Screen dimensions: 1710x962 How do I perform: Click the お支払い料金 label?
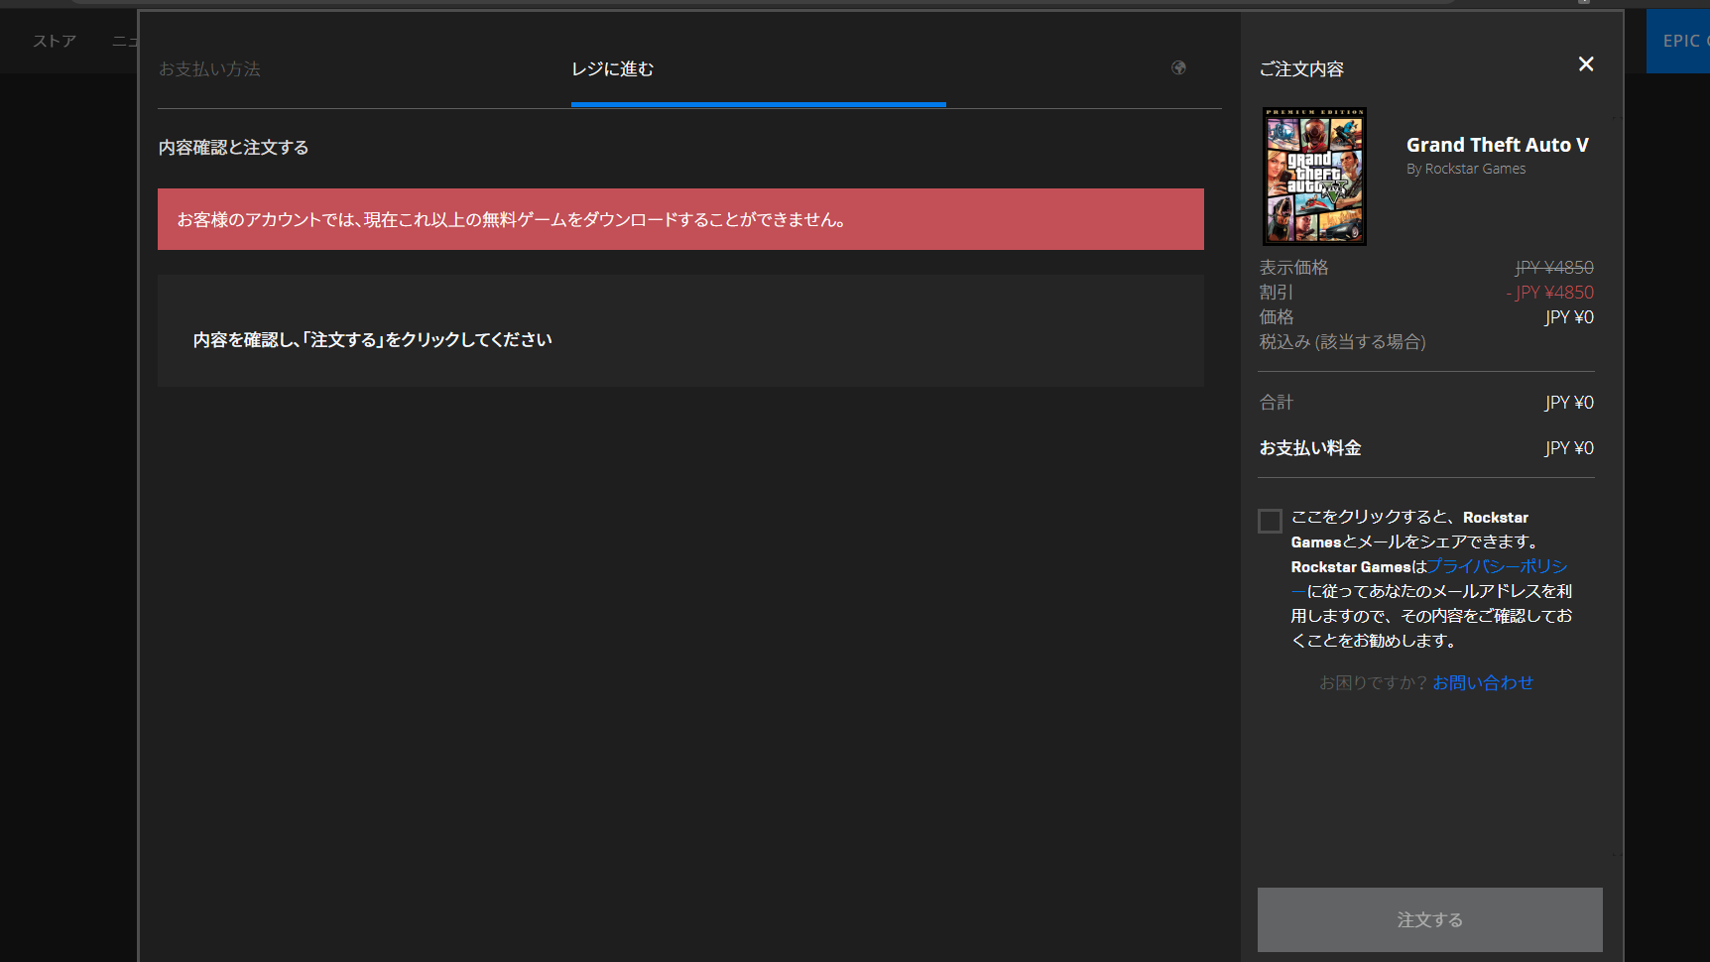tap(1309, 448)
